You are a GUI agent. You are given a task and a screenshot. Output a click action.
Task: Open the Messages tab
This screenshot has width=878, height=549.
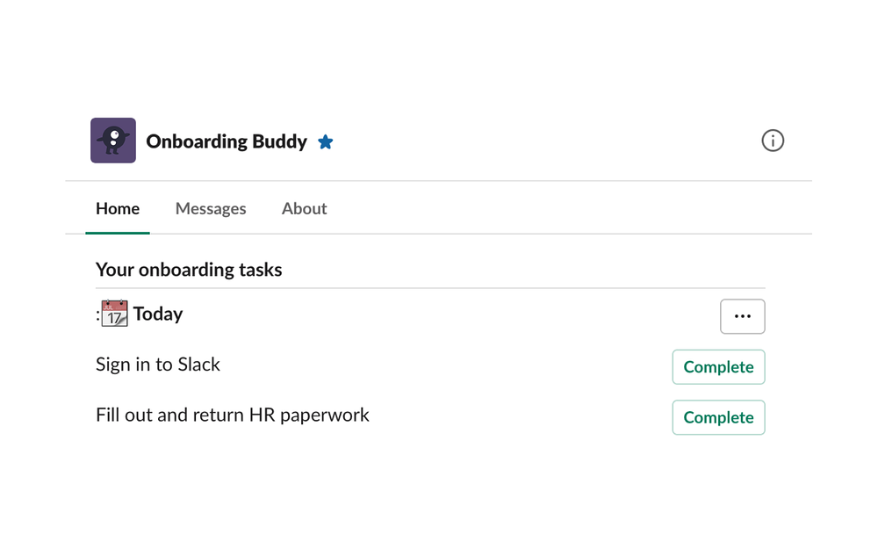tap(211, 208)
